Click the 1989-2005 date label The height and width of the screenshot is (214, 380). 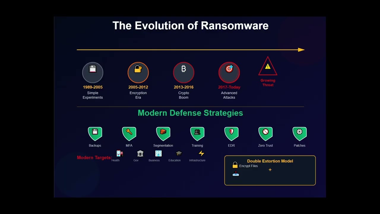point(93,87)
